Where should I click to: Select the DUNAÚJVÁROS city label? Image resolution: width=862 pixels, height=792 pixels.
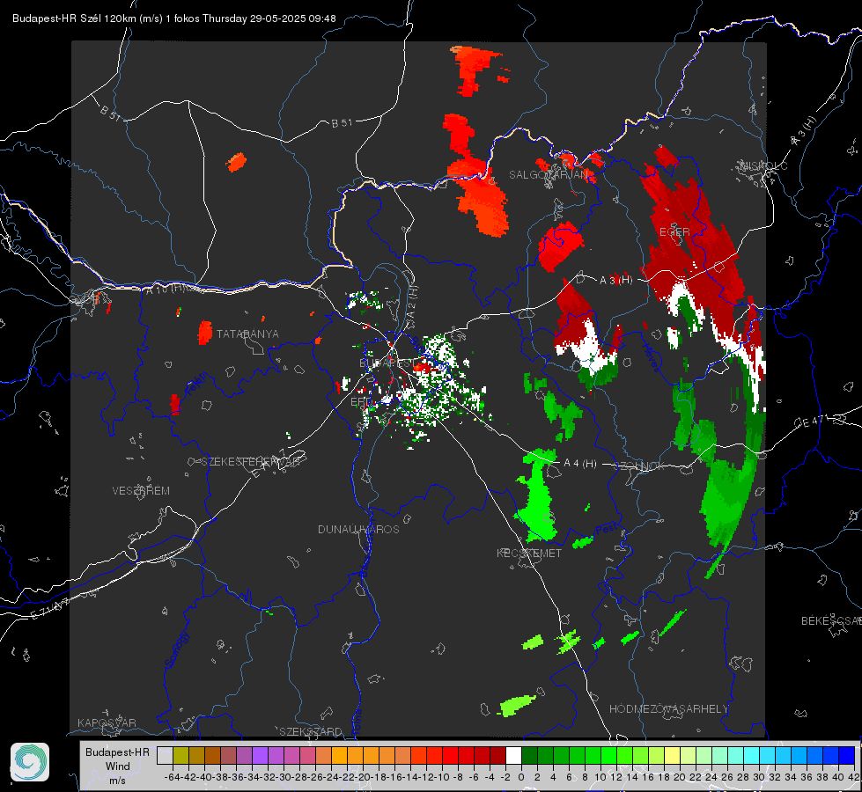(358, 529)
